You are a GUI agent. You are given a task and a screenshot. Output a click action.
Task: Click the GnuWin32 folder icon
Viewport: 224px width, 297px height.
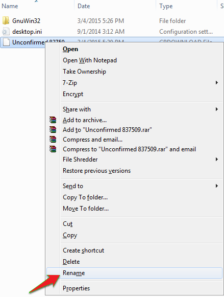tap(6, 20)
